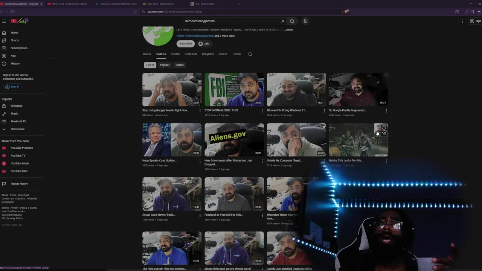Open the You section in sidebar
This screenshot has width=482, height=271.
pyautogui.click(x=13, y=56)
